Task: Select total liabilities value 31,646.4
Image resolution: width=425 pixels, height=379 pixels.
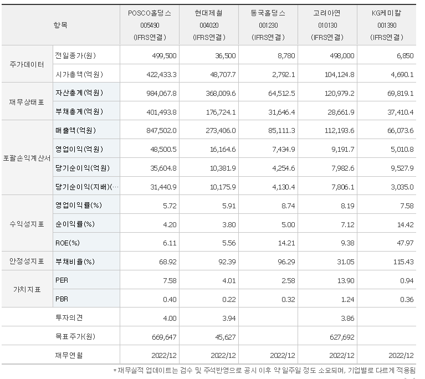Action: pos(282,112)
